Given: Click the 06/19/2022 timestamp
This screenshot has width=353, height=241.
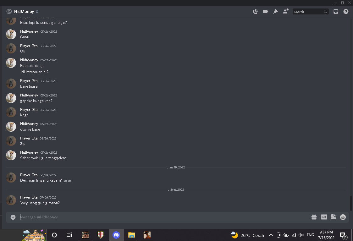Looking at the screenshot, I should [48, 175].
